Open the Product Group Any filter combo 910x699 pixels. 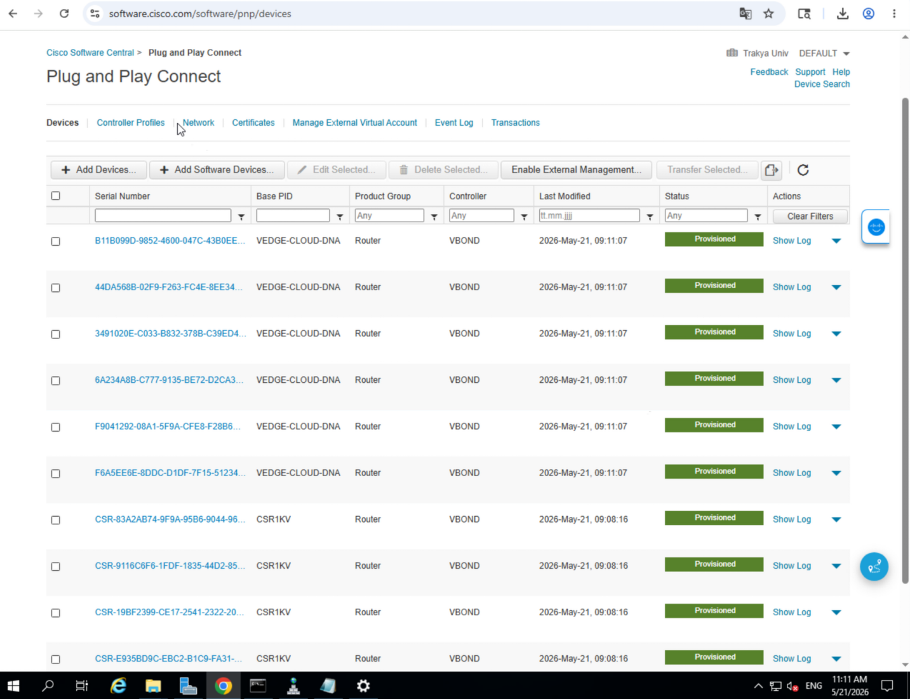(389, 216)
